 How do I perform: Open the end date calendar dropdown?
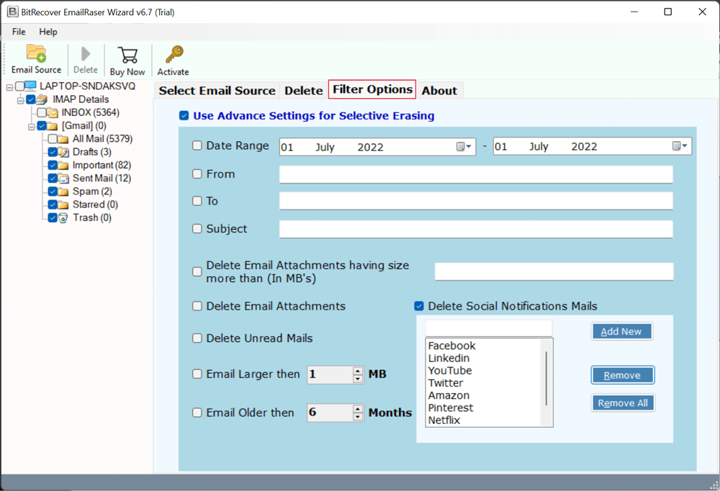pyautogui.click(x=680, y=147)
